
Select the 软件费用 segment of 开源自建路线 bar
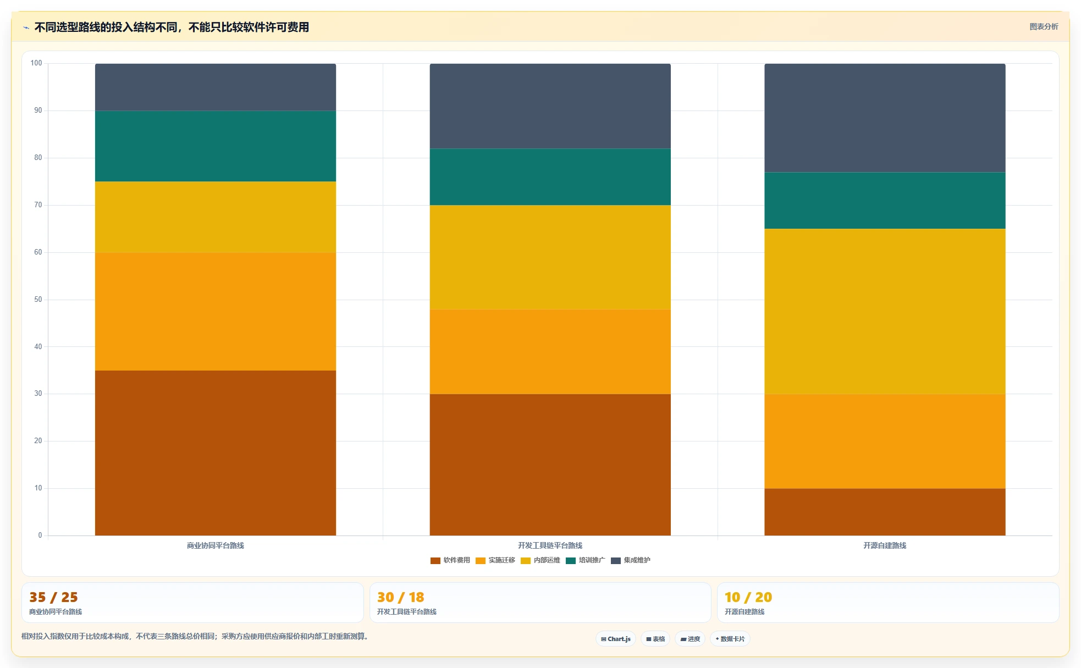click(885, 512)
